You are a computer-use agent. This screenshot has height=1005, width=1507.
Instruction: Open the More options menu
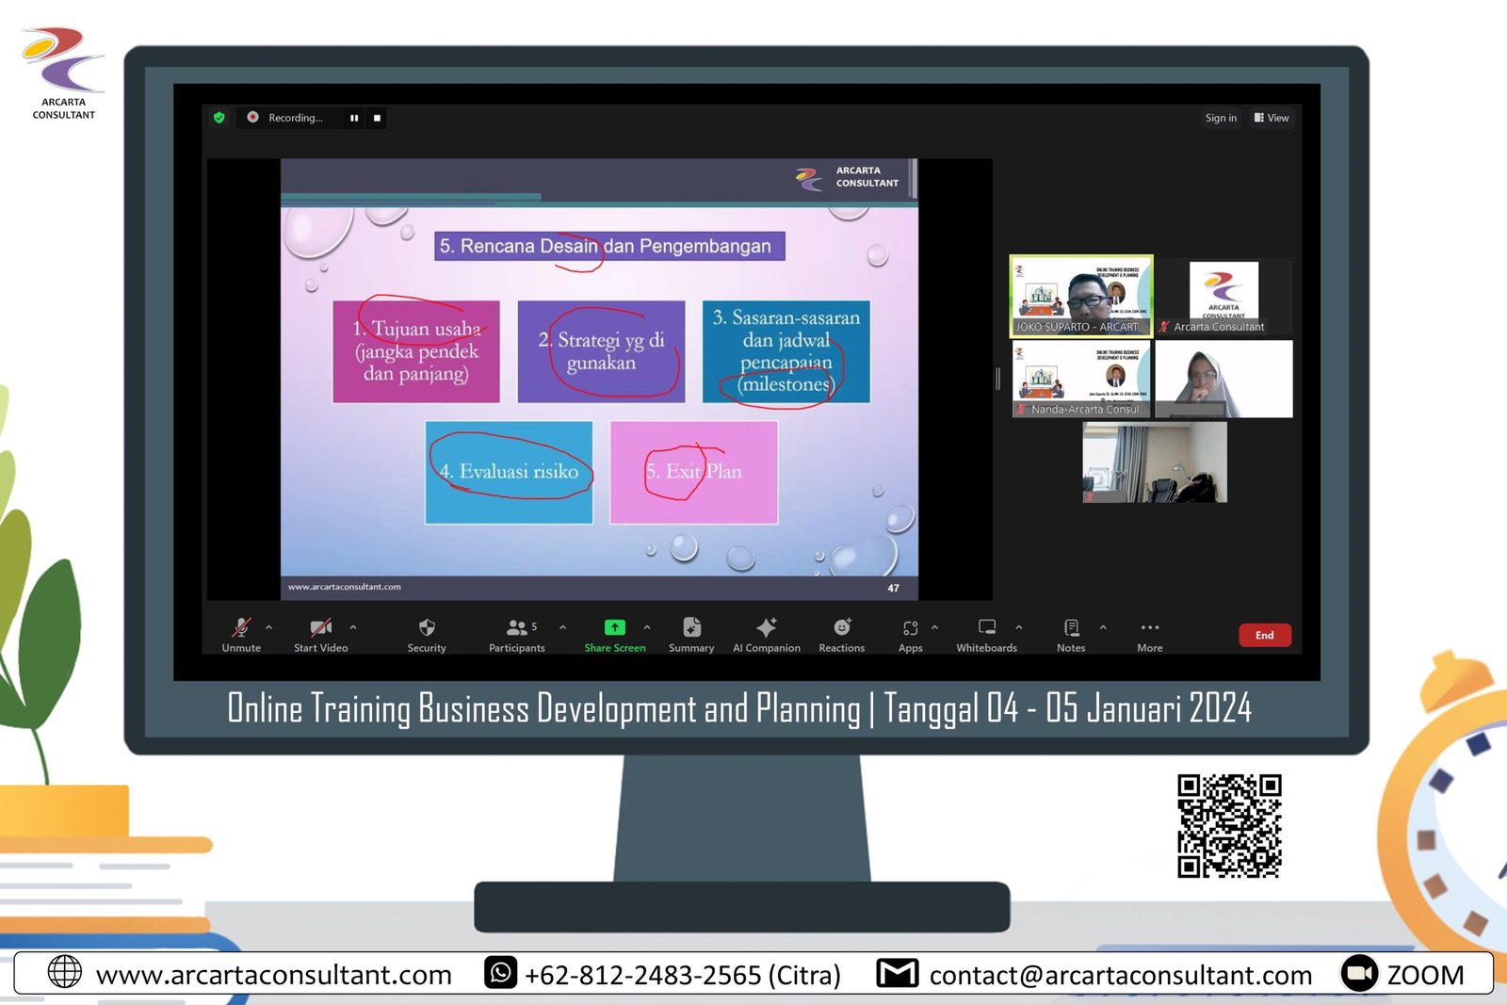1149,628
